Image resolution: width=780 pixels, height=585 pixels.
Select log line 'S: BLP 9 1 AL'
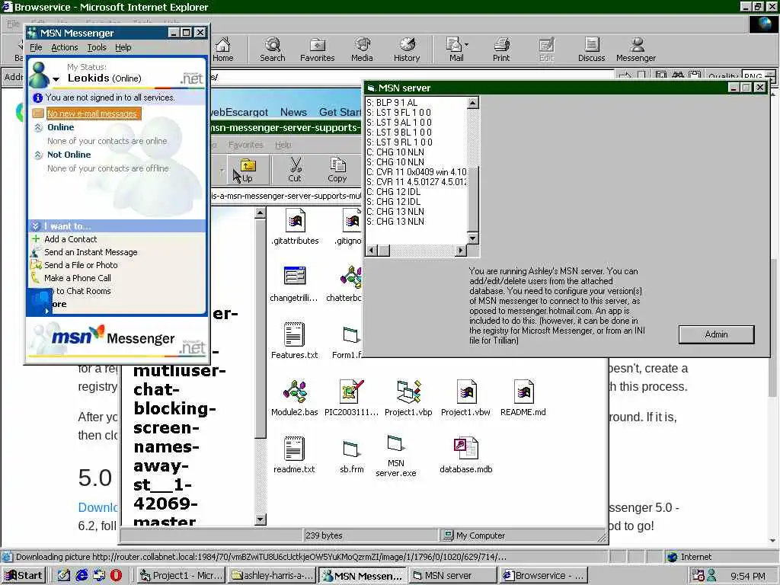(392, 103)
